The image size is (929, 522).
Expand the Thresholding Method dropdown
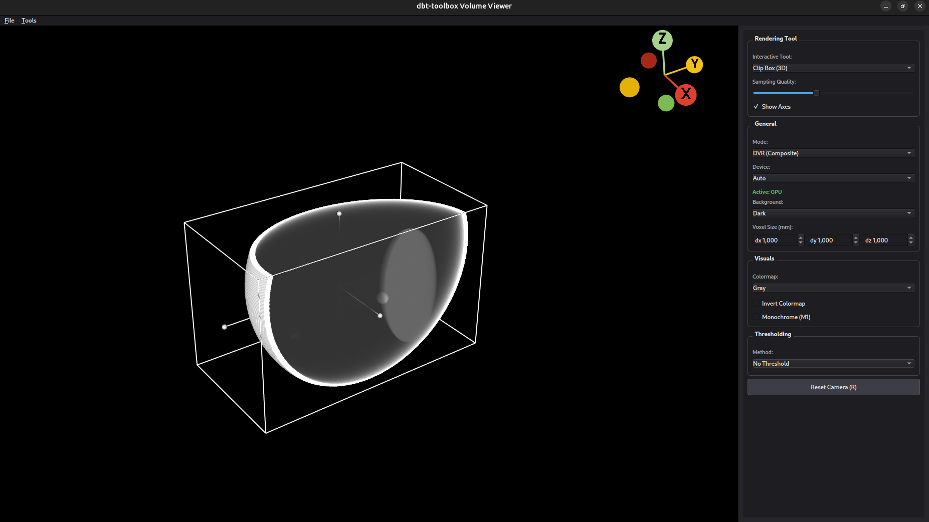pyautogui.click(x=832, y=363)
